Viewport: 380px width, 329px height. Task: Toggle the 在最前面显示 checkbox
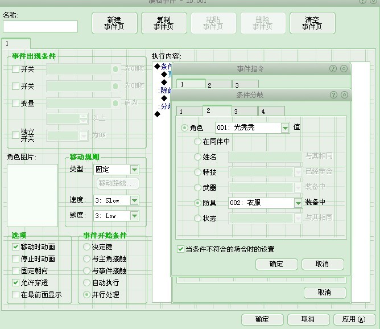pos(15,295)
